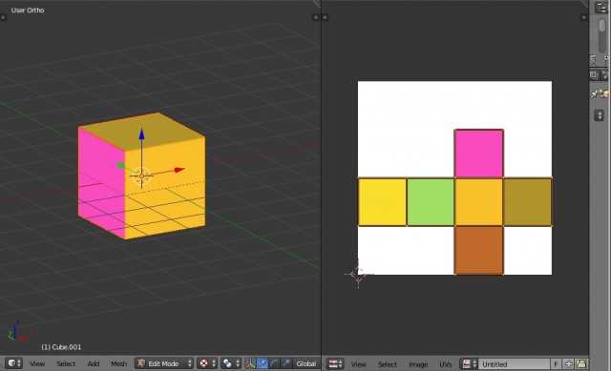Click the blue Z axis arrow

click(x=141, y=134)
